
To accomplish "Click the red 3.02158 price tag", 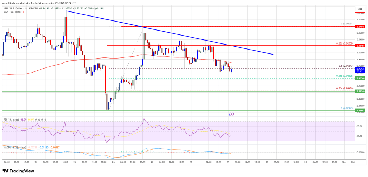I will [360, 46].
